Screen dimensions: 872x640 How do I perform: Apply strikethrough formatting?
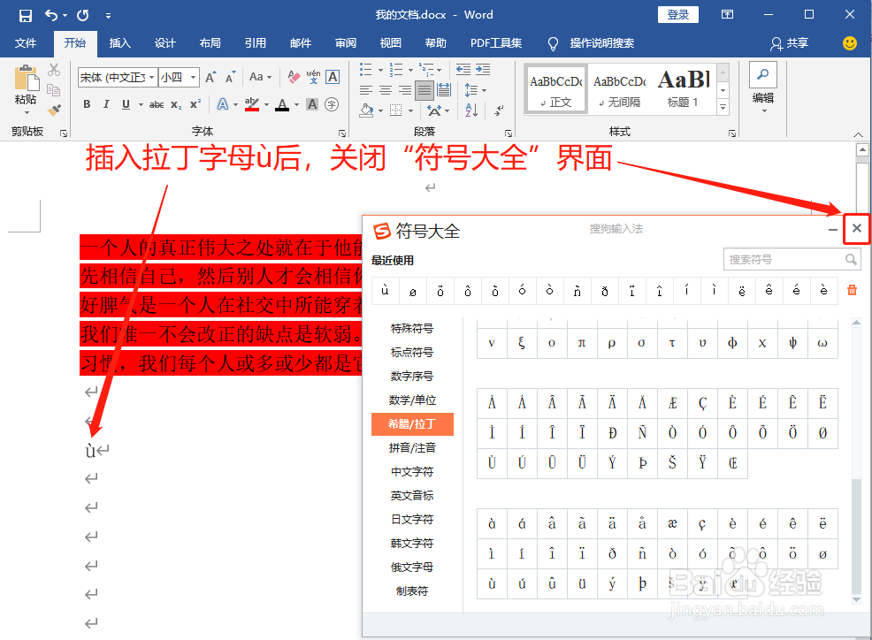[x=157, y=103]
